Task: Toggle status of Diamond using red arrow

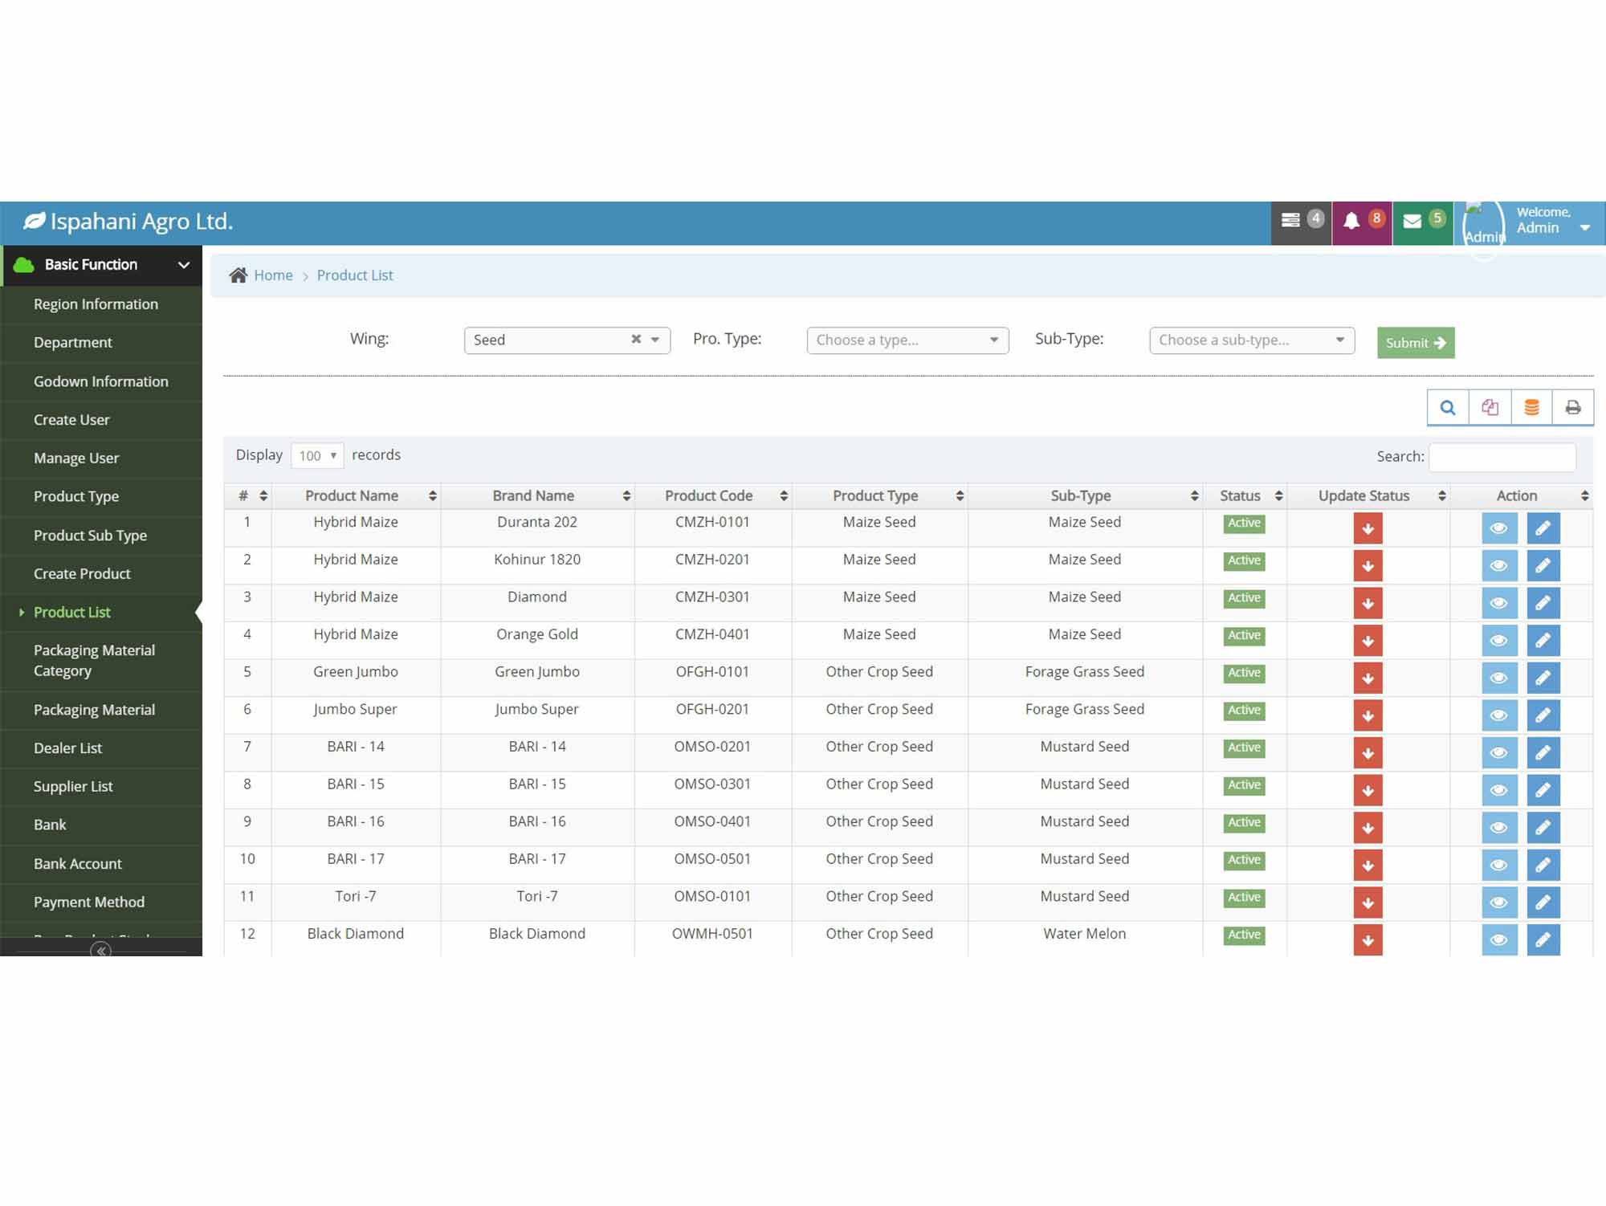Action: pyautogui.click(x=1368, y=604)
